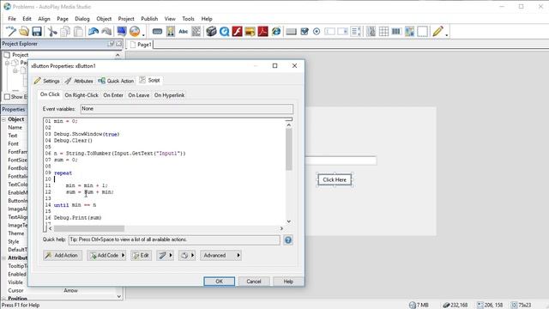The image size is (549, 309).
Task: Open the dropdown arrow beside pencil toolbar icon
Action: [x=447, y=34]
